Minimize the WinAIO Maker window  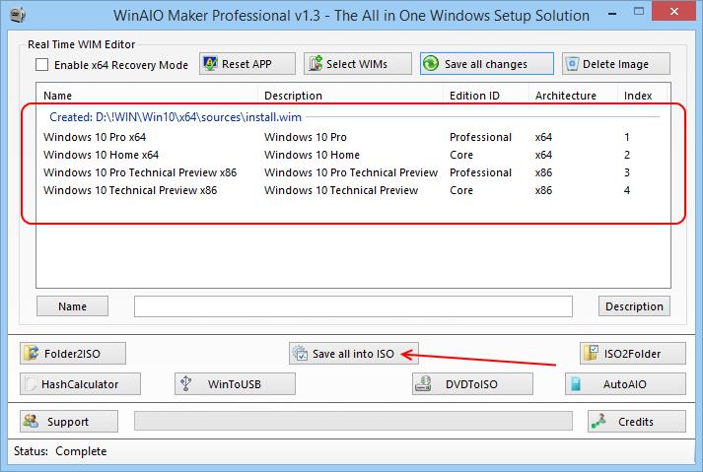612,14
